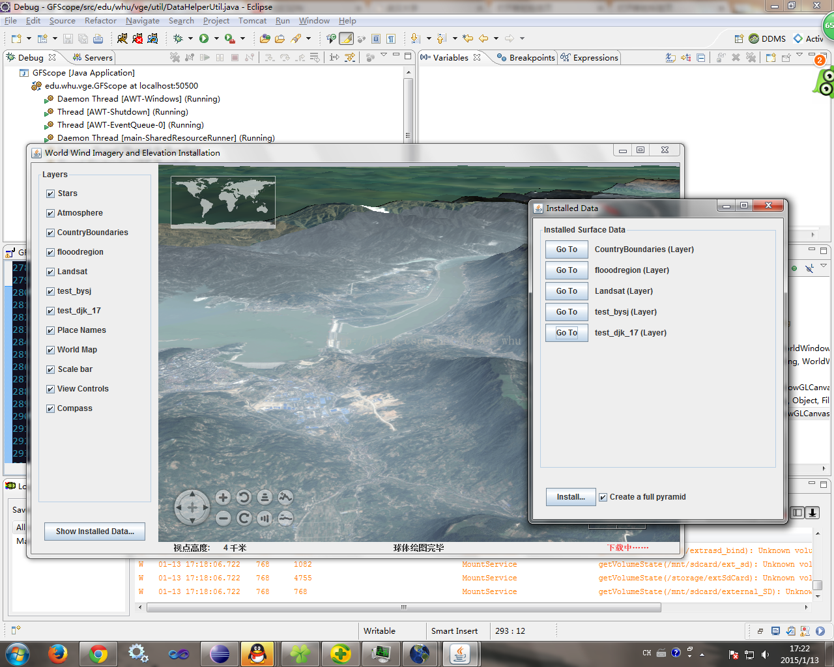This screenshot has height=667, width=834.
Task: Open the Variables view menu triangle
Action: point(801,56)
